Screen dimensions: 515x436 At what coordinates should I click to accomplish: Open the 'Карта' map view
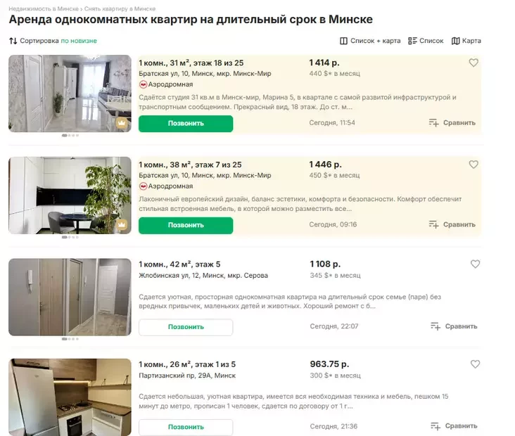pyautogui.click(x=466, y=41)
